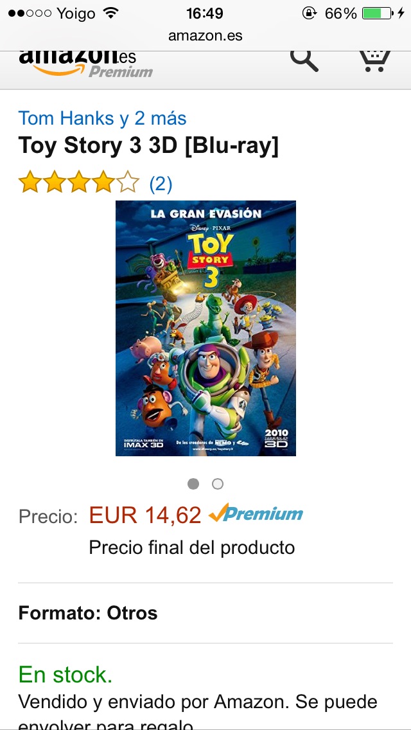Tap the Toy Story 3 3D [Blu-ray] title
Image resolution: width=411 pixels, height=730 pixels.
148,146
